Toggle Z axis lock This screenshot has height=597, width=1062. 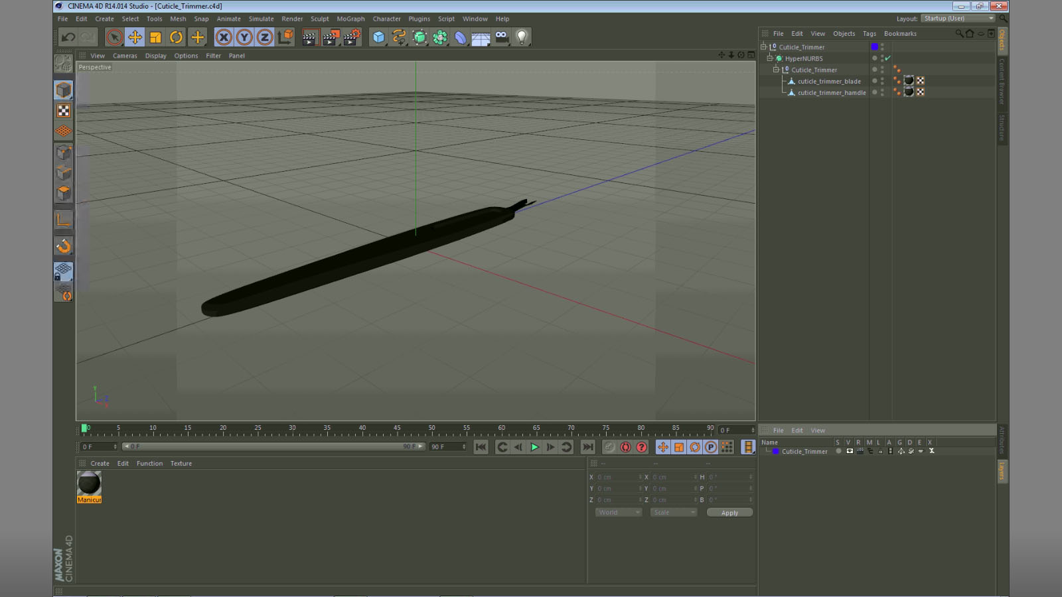point(265,37)
